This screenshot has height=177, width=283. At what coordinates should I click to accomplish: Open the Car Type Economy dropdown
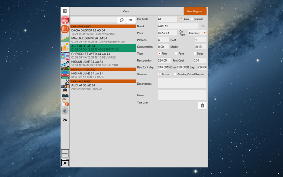198,33
